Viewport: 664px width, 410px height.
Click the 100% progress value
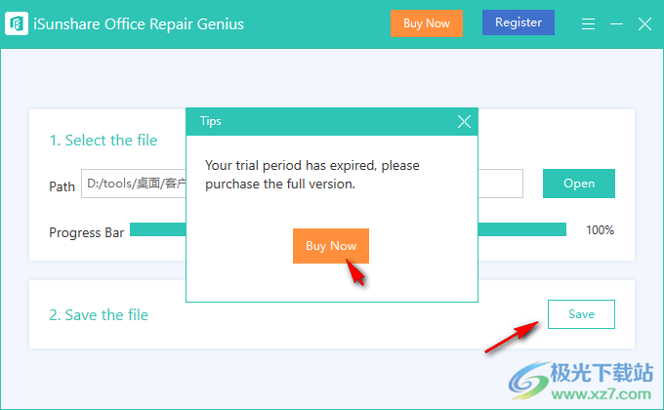[x=600, y=230]
